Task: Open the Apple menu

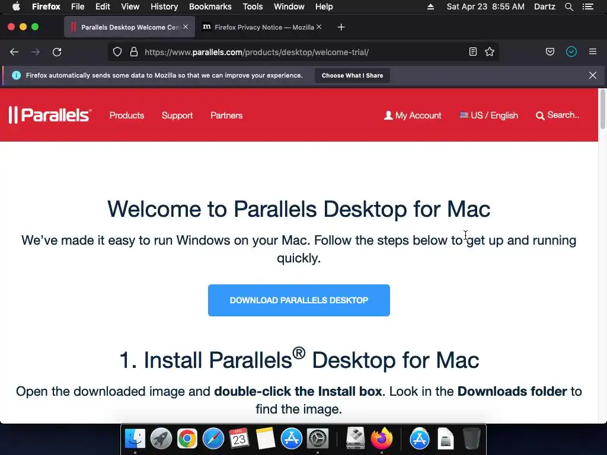Action: click(x=16, y=6)
